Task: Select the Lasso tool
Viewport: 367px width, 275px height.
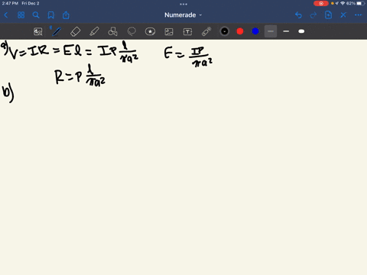Action: [132, 31]
